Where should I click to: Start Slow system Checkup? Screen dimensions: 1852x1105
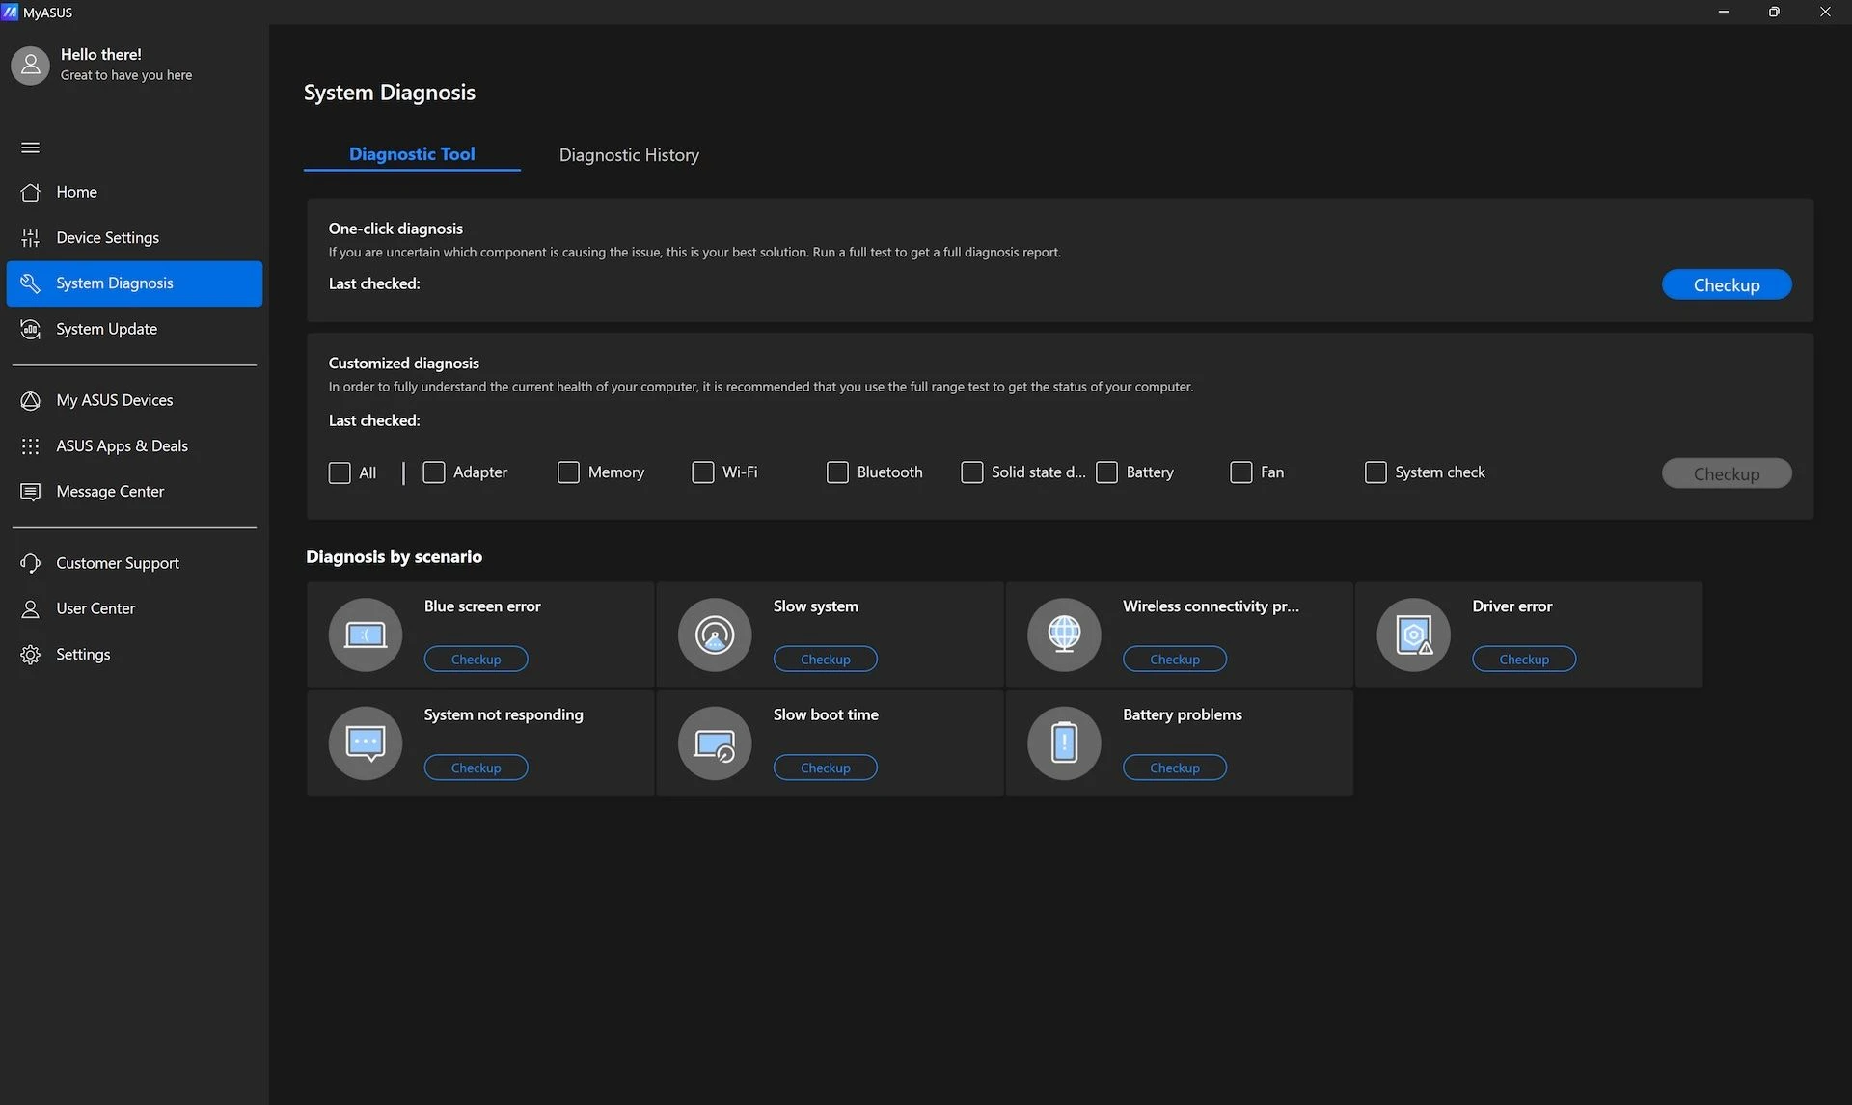tap(825, 660)
